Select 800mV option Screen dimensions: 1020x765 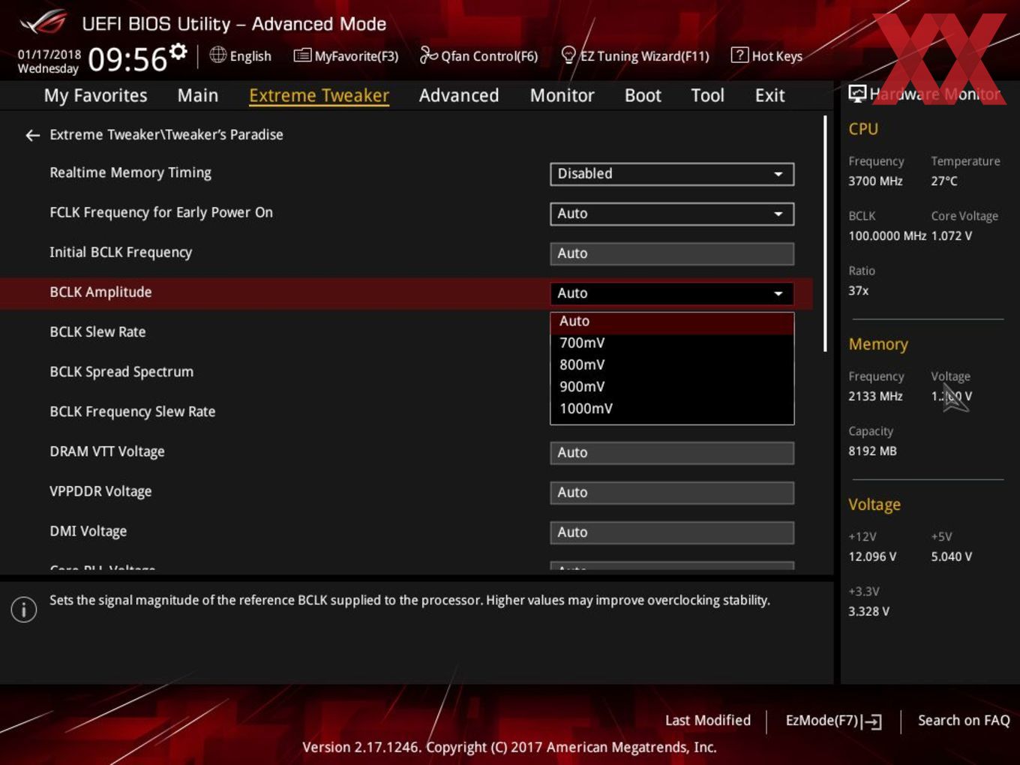[672, 364]
